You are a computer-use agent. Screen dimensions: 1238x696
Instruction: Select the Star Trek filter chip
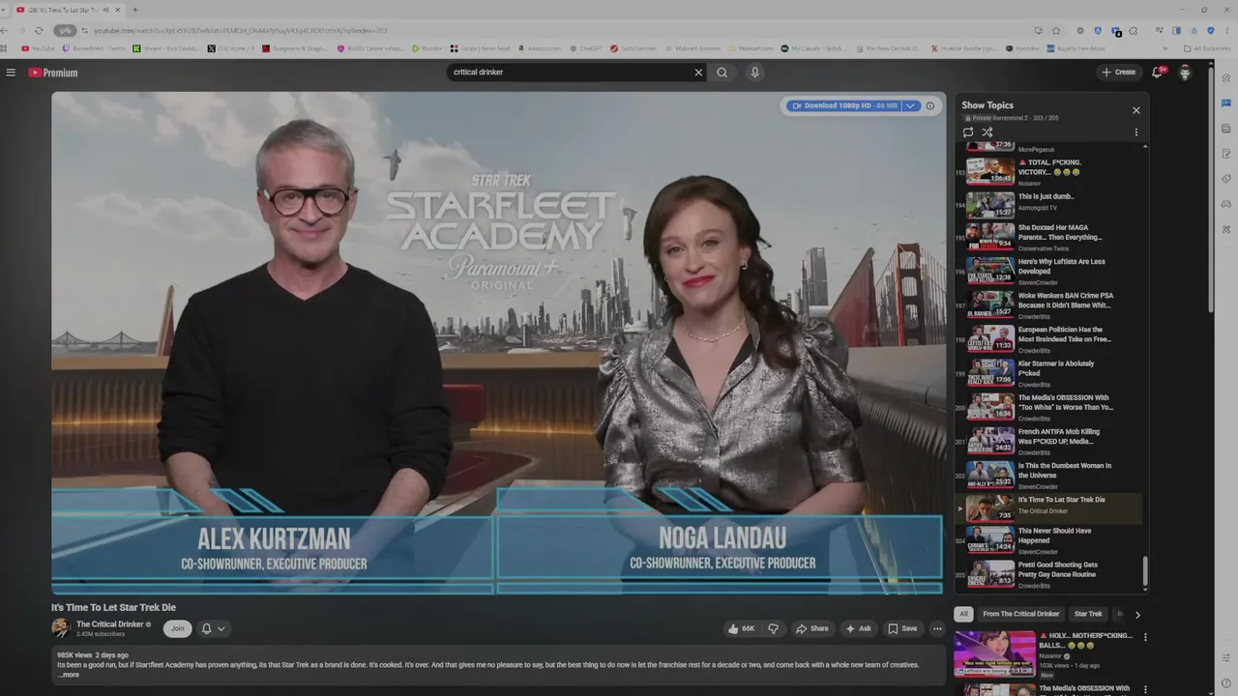[1088, 614]
